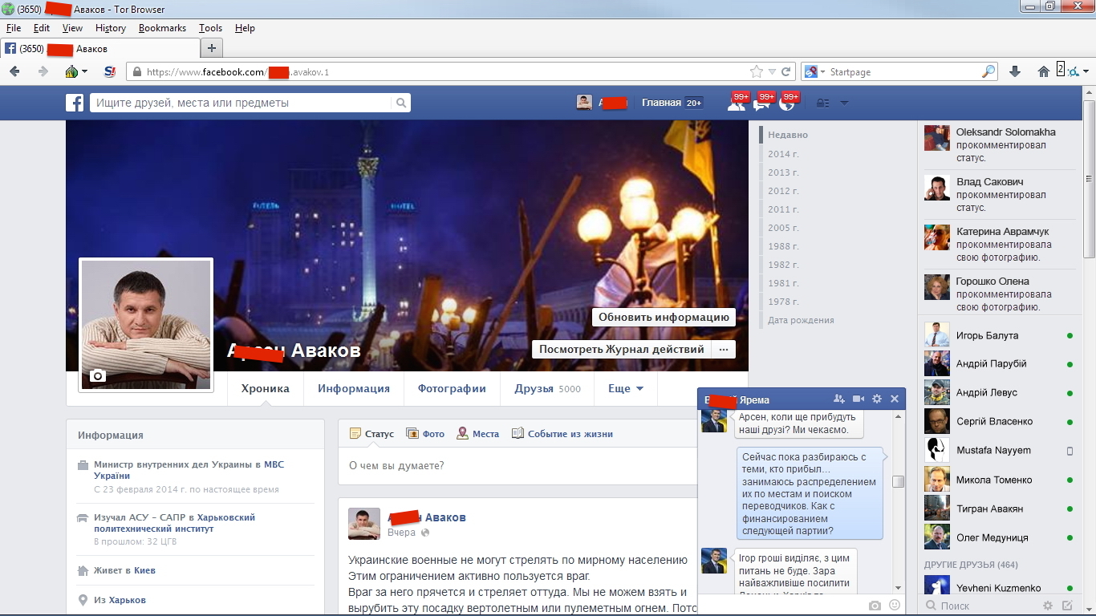
Task: Add friends to chat conversation
Action: (839, 399)
